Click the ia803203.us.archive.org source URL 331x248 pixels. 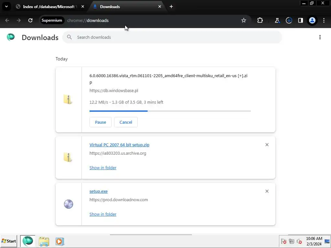click(x=118, y=153)
